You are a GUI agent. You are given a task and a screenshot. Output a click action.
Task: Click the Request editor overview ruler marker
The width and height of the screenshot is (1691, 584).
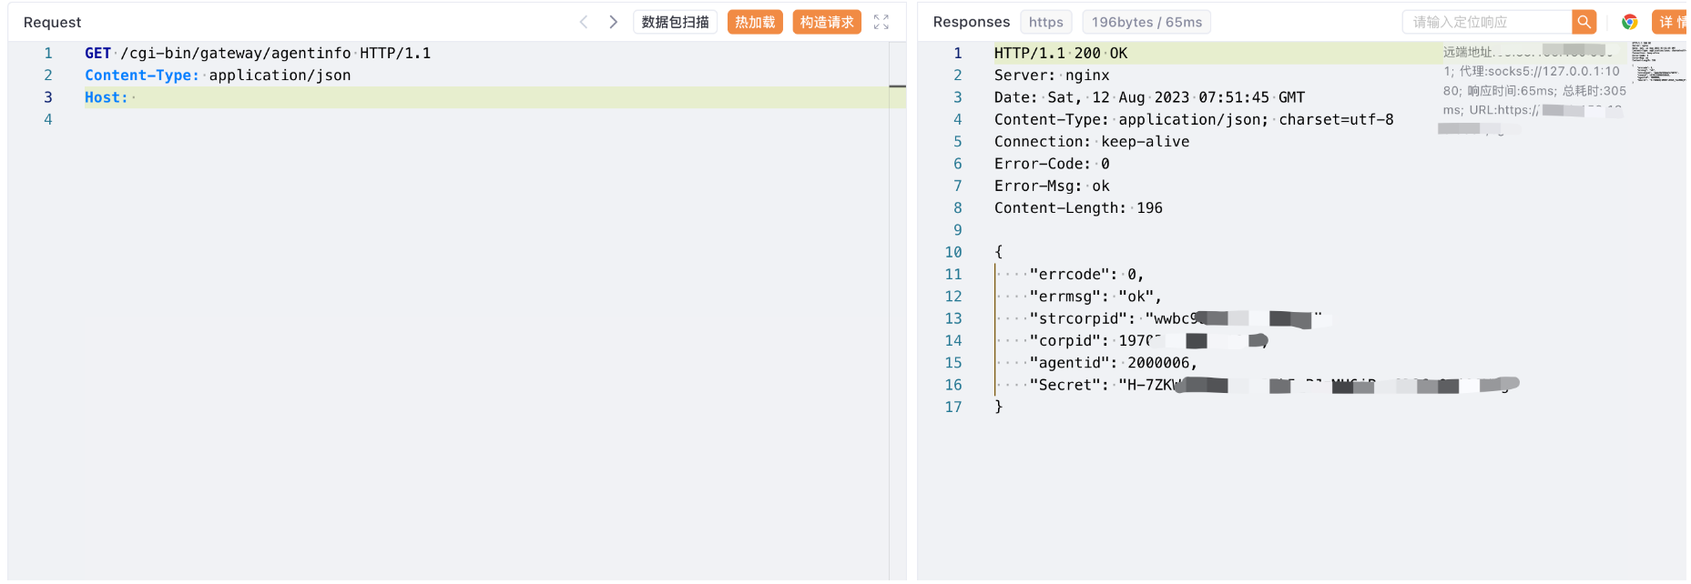click(x=897, y=86)
